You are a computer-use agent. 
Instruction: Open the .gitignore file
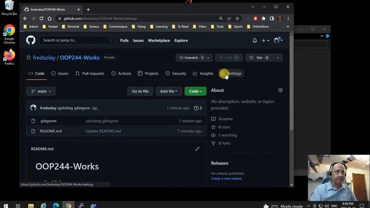click(x=48, y=121)
